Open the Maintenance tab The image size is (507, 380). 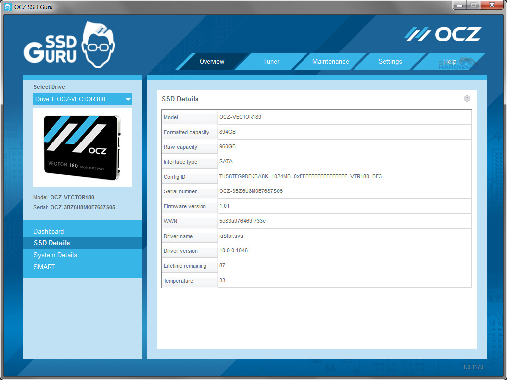point(330,61)
